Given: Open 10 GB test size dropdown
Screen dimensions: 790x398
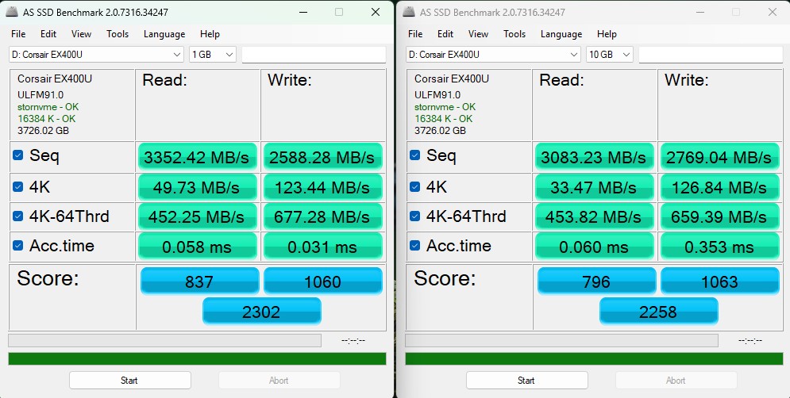Looking at the screenshot, I should tap(610, 55).
